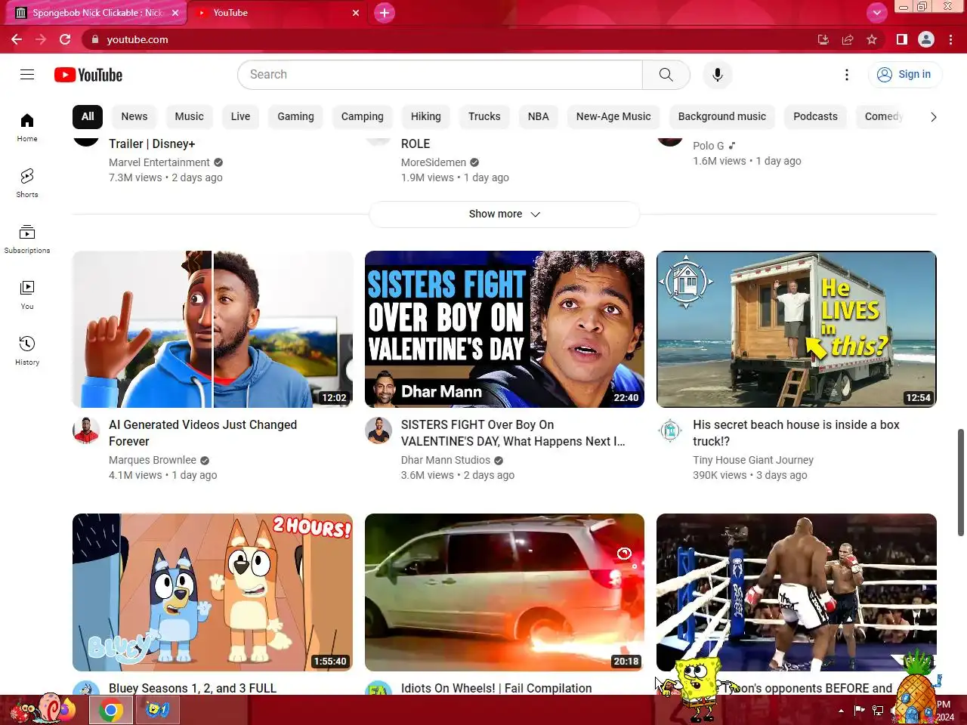The width and height of the screenshot is (967, 725).
Task: Play the 'He lives in this?' truck thumbnail
Action: point(796,329)
